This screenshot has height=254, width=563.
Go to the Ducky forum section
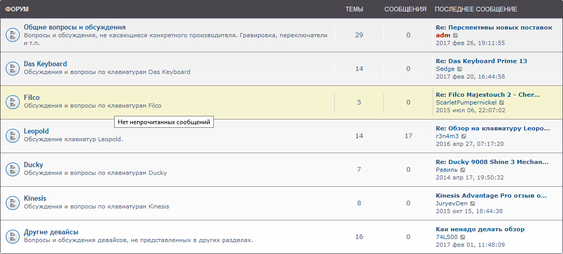[x=33, y=165]
